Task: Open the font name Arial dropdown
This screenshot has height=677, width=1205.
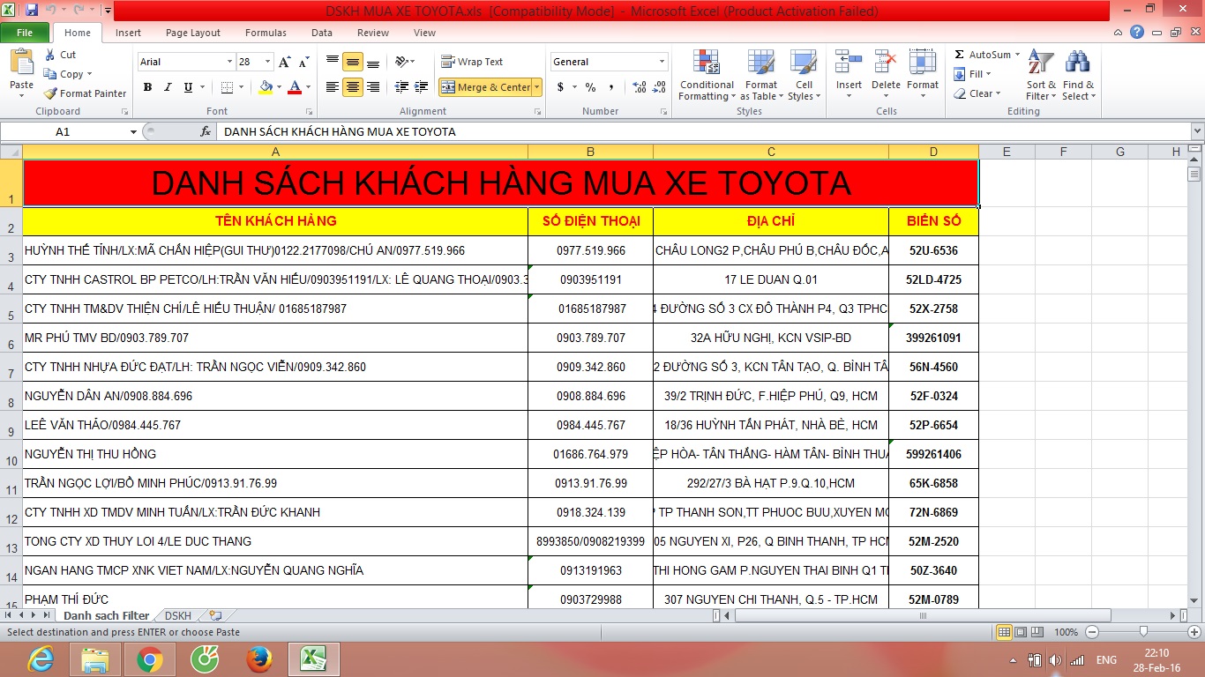Action: 229,62
